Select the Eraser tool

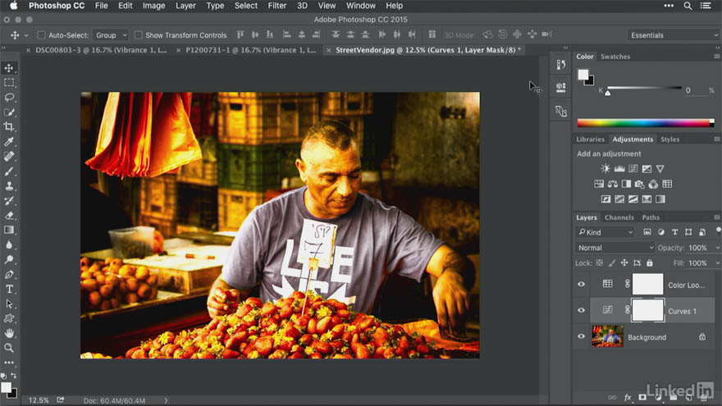9,216
